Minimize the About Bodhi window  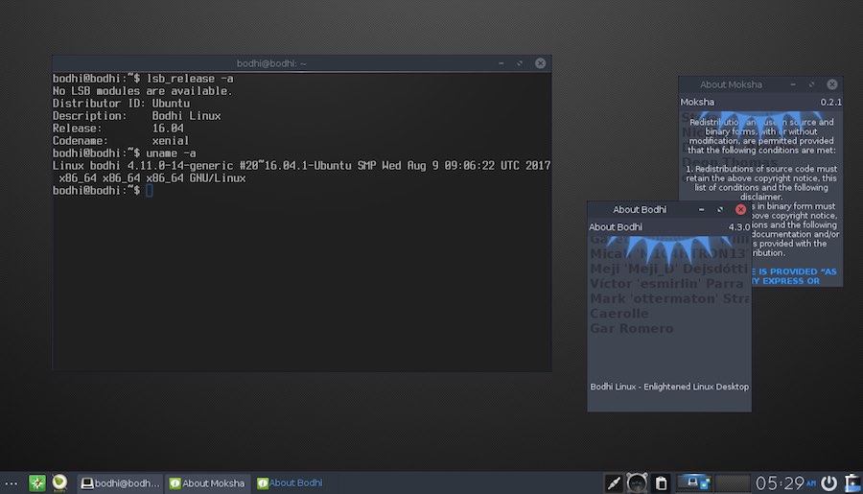[x=701, y=209]
